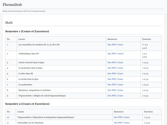Open exercise 1 of Équations, inéquations et systèmes
Screen dimensions: 167x125
(143, 90)
